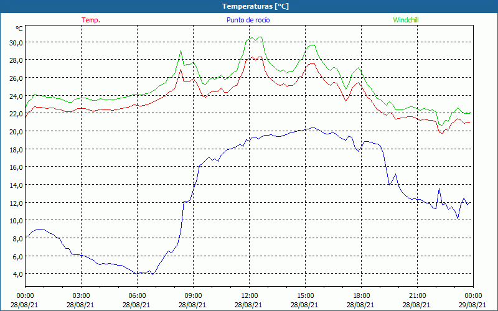The width and height of the screenshot is (498, 311).
Task: Click the 28/08/21 date under 12:00
Action: click(248, 305)
